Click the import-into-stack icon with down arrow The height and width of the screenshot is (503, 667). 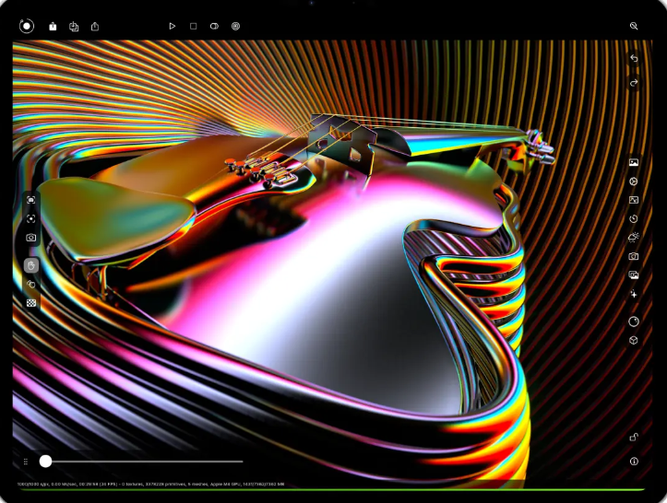pos(74,27)
